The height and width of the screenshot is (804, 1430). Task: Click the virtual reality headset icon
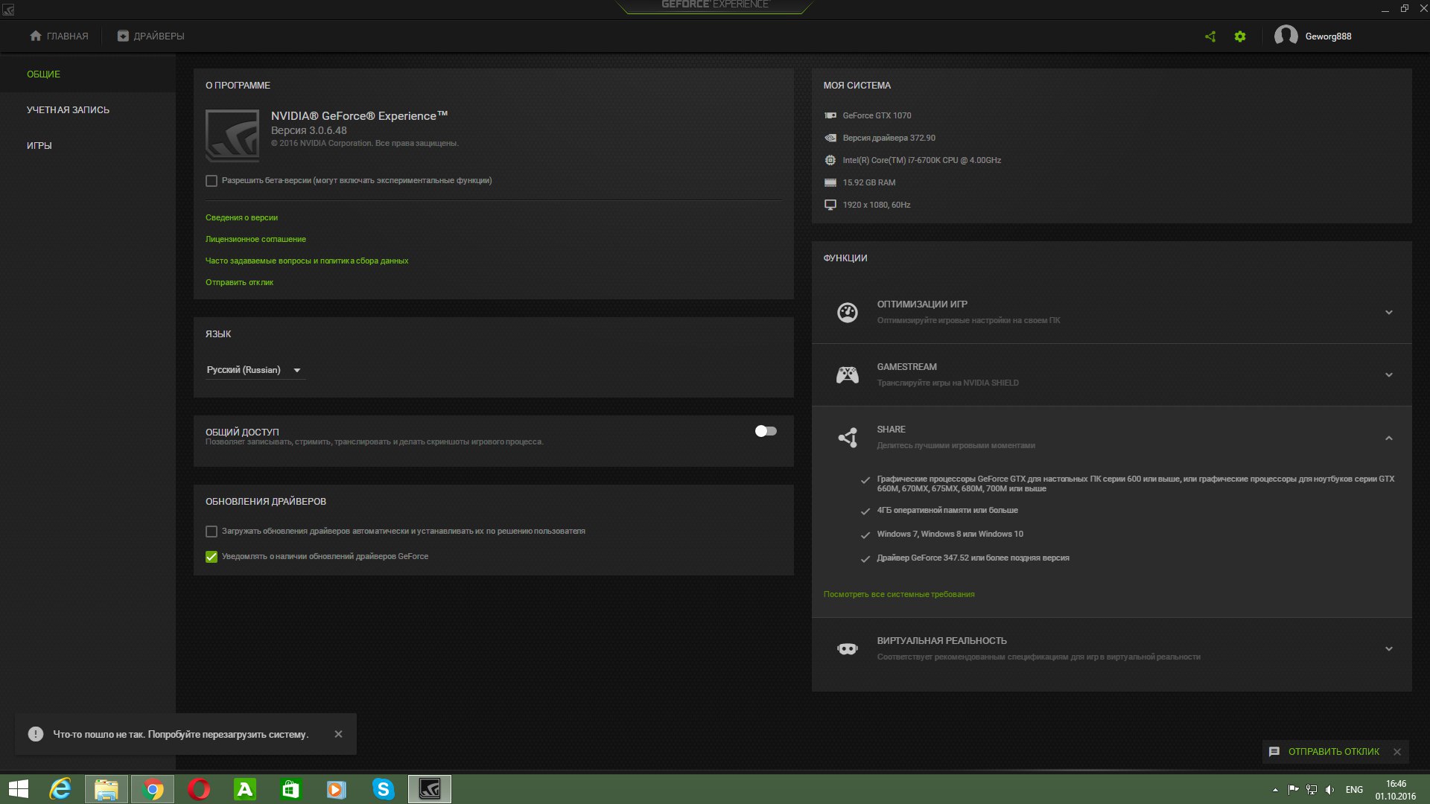click(848, 649)
